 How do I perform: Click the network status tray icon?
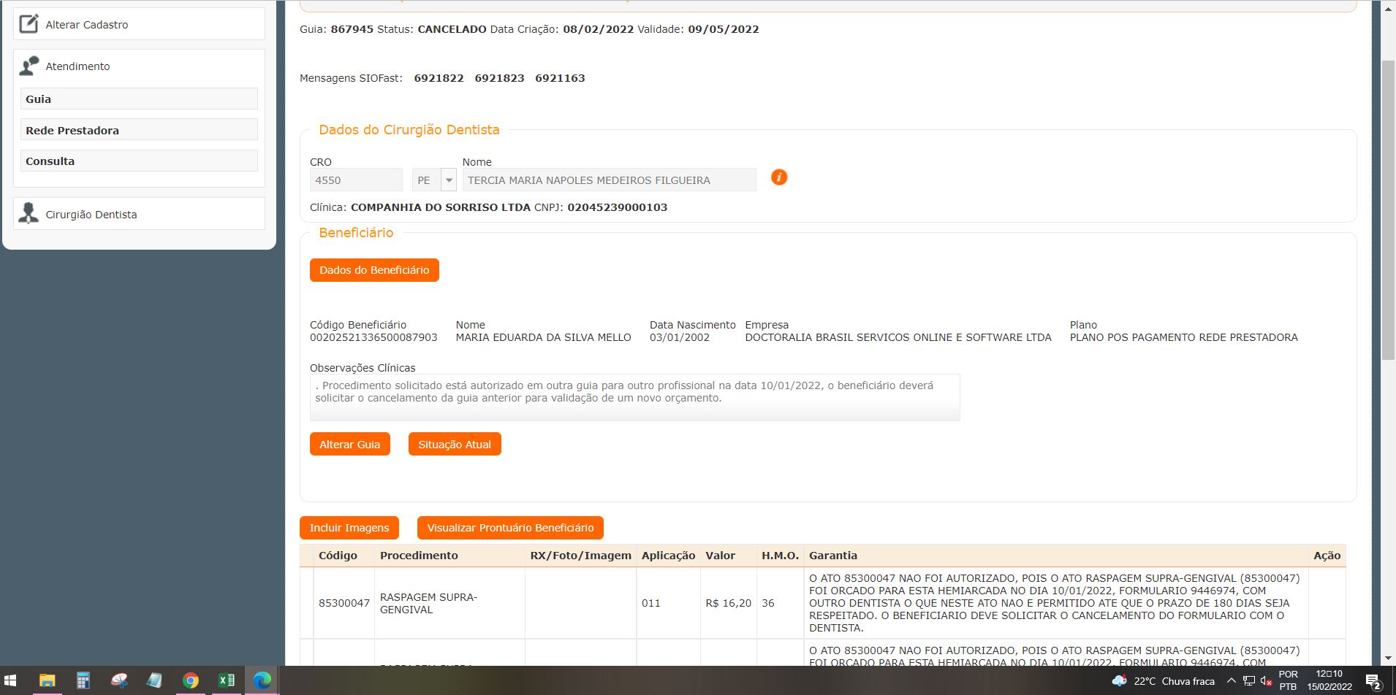coord(1249,681)
